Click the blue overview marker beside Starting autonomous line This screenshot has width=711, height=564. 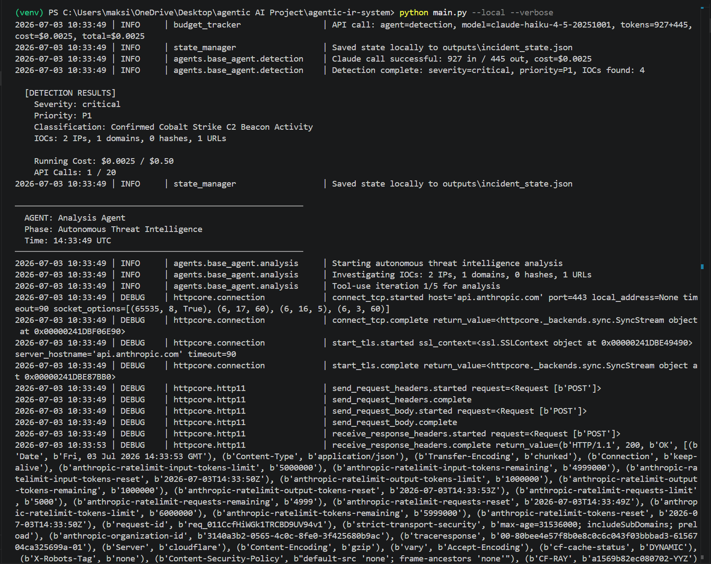coord(702,266)
